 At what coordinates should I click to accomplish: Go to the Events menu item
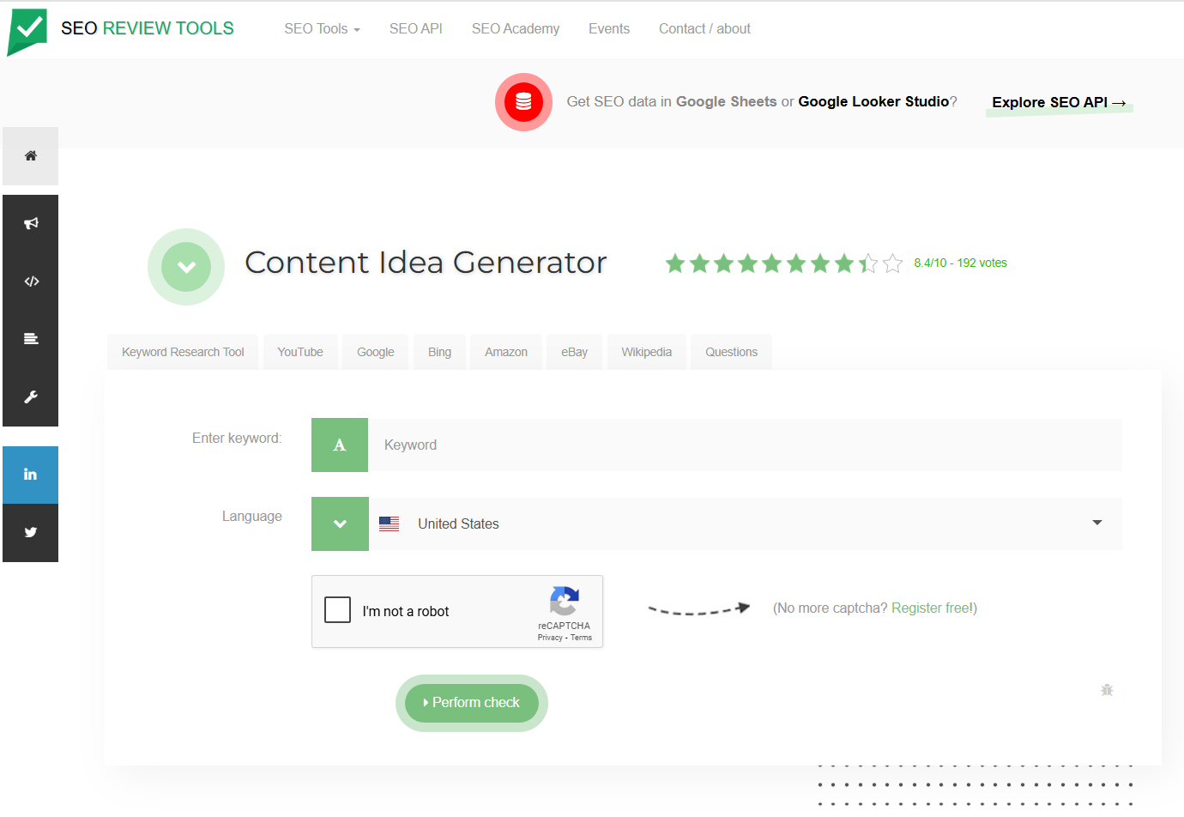609,29
